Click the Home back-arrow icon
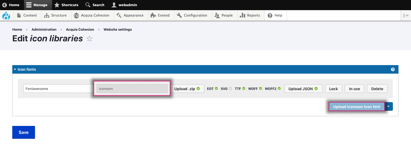Screen dimensions: 411x147 click(5, 5)
